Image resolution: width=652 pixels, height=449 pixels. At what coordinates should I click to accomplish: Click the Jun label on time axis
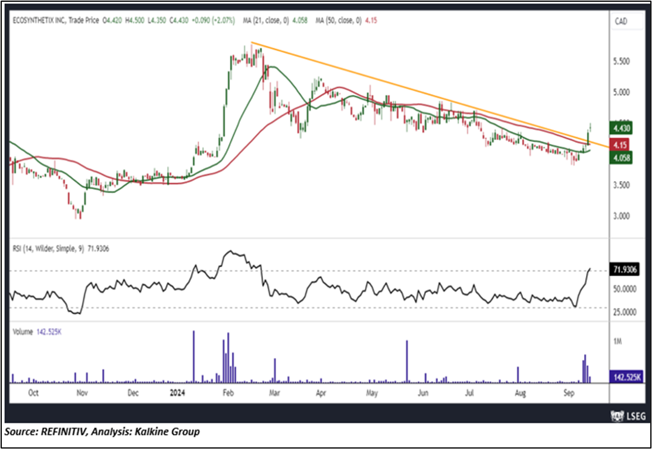(x=423, y=393)
